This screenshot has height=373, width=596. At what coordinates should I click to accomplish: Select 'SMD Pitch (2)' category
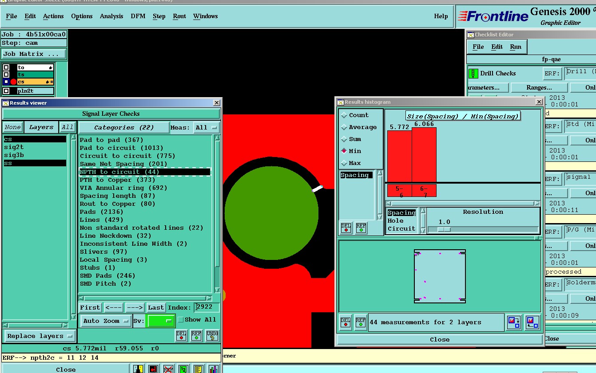[106, 283]
